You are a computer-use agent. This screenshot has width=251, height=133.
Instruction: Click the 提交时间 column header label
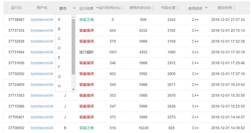pyautogui.click(x=225, y=8)
